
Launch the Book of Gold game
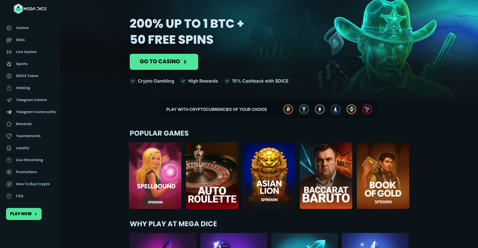tap(383, 176)
